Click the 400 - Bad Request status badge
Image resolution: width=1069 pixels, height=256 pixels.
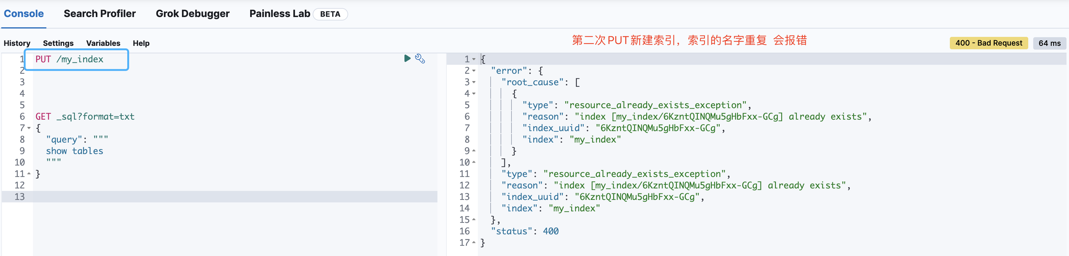(x=988, y=43)
